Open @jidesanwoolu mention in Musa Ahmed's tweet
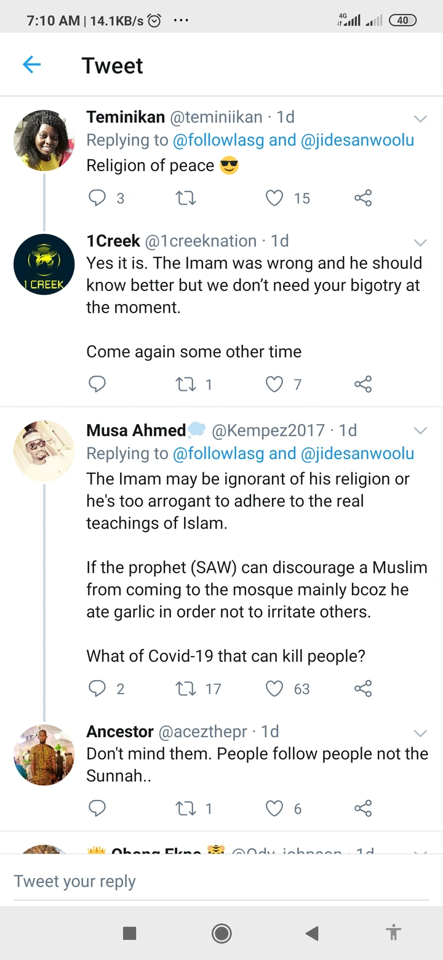The width and height of the screenshot is (443, 960). point(357,454)
